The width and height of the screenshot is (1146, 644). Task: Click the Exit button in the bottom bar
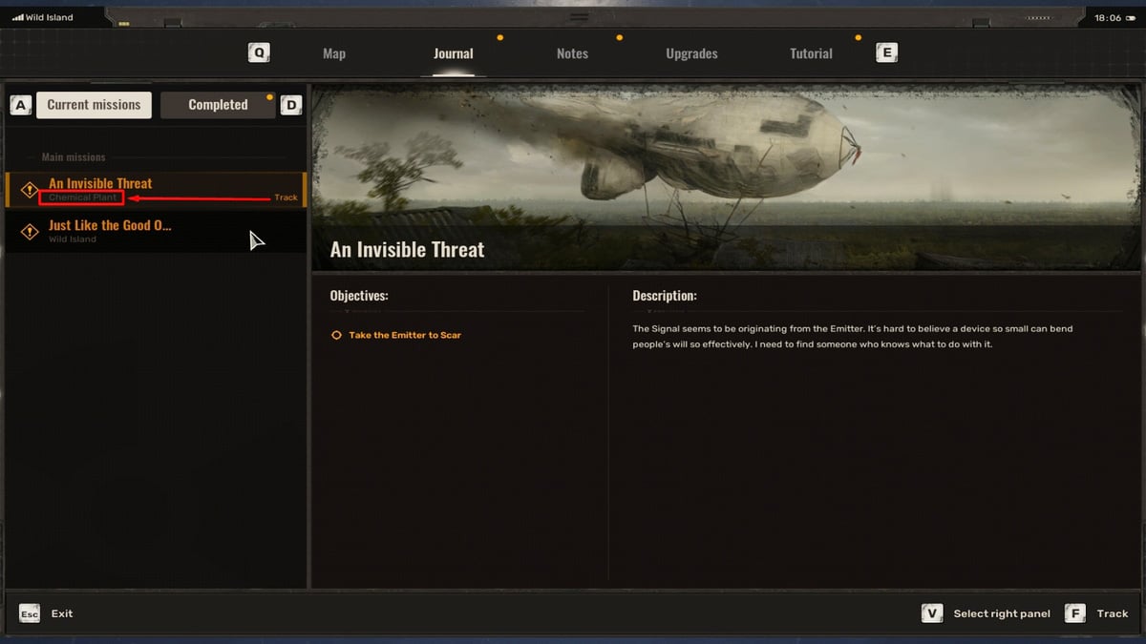pyautogui.click(x=61, y=613)
